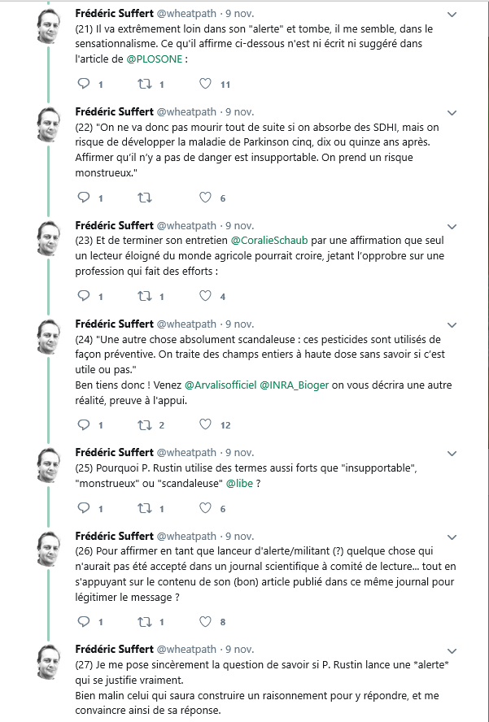
Task: Retweet tweet (26) about lanceur d'alerte
Action: (x=145, y=621)
